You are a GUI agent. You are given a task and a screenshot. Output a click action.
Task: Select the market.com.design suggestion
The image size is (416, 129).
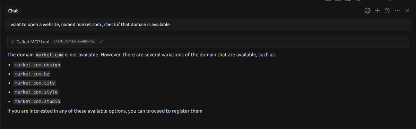coord(38,64)
